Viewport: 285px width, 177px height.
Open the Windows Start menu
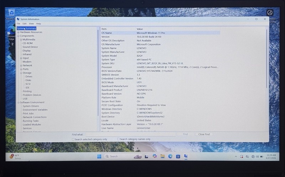[x=99, y=156]
